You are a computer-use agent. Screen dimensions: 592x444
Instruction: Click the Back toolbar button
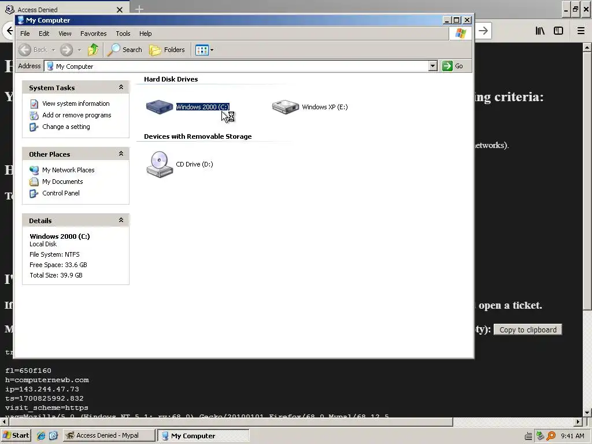coord(33,50)
